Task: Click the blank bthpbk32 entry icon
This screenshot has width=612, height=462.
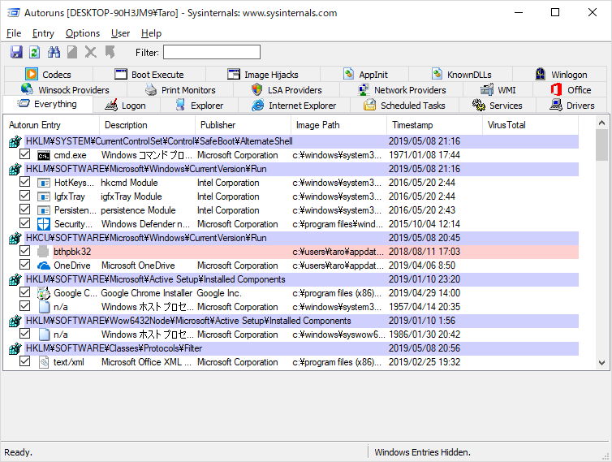Action: (43, 252)
